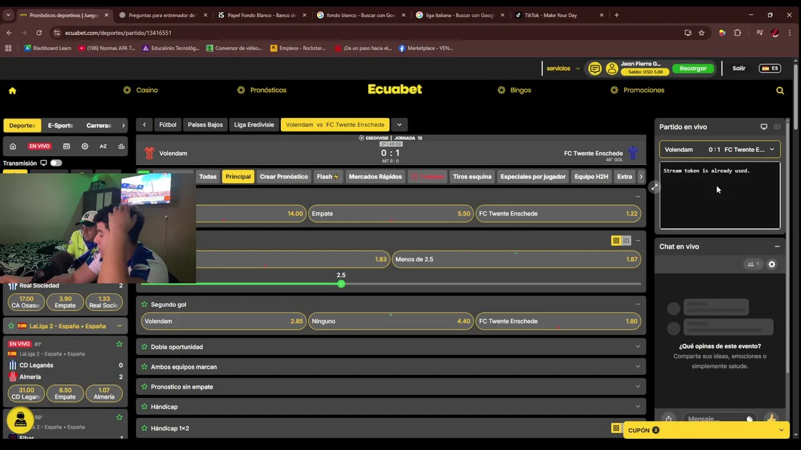The width and height of the screenshot is (801, 450).
Task: Favorite the Doble oportunidad market star
Action: click(144, 347)
